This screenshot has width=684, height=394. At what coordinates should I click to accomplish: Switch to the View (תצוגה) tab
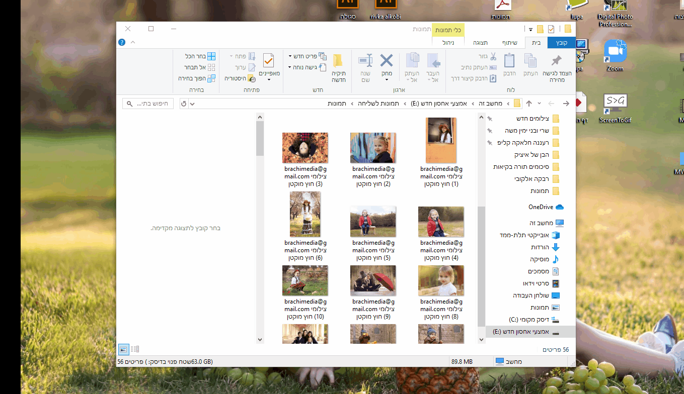(479, 43)
